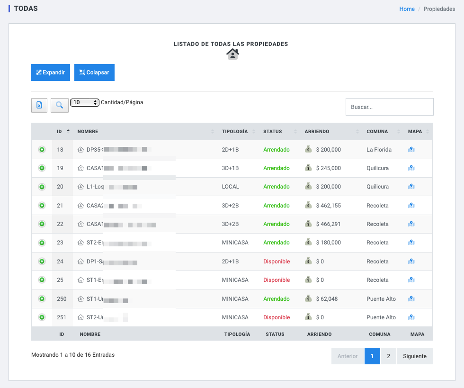Image resolution: width=464 pixels, height=388 pixels.
Task: Click money bag icon next to $ 462,155
Action: tap(308, 205)
